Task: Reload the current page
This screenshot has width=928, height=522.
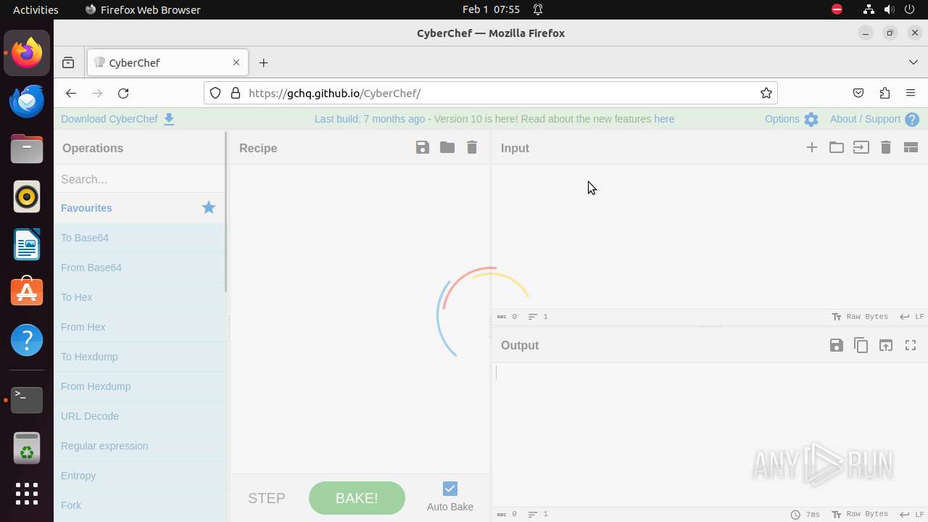Action: 123,93
